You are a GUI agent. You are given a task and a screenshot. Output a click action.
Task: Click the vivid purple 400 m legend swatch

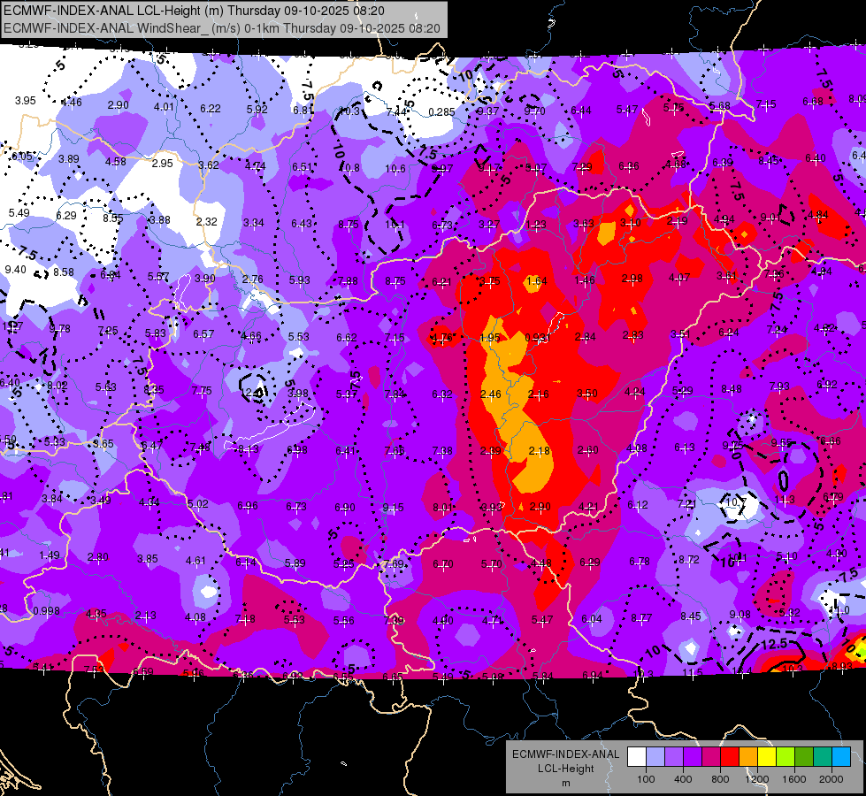tap(692, 757)
